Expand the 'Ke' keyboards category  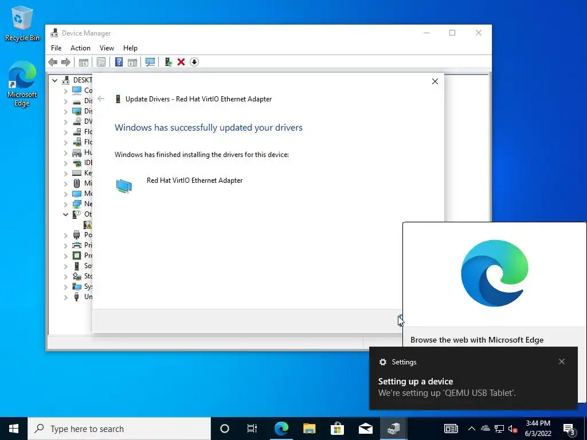coord(65,173)
